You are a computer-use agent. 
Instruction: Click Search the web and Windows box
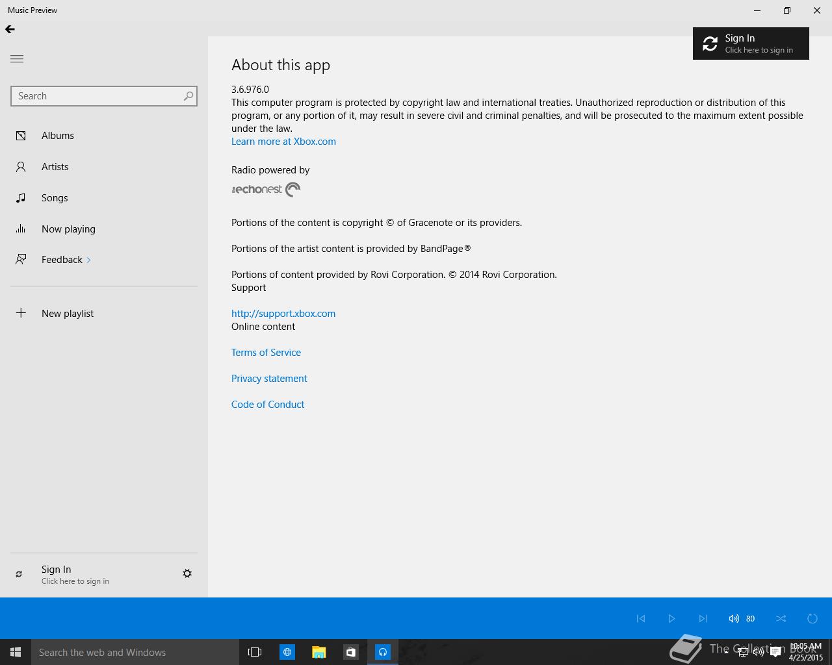pos(135,652)
